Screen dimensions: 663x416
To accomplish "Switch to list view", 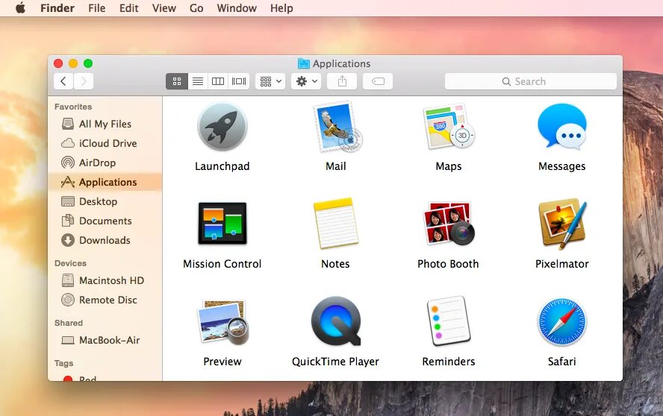I will 197,81.
